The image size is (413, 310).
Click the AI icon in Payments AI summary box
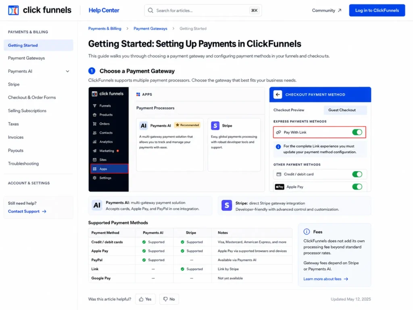pos(97,205)
